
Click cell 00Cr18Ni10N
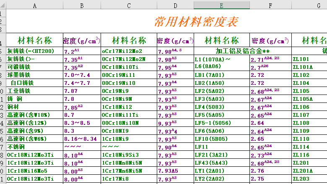(129, 123)
